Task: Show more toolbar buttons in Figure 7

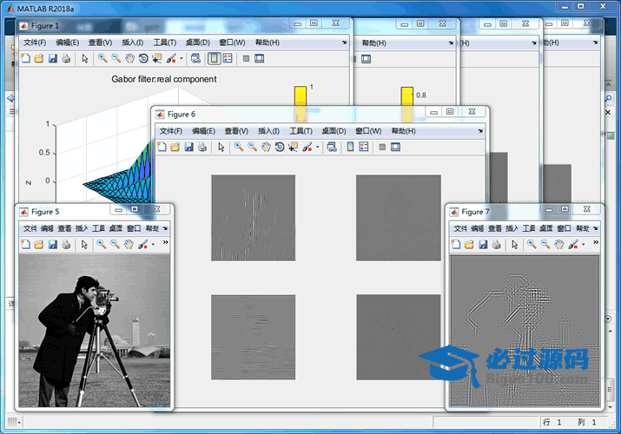Action: click(x=595, y=244)
